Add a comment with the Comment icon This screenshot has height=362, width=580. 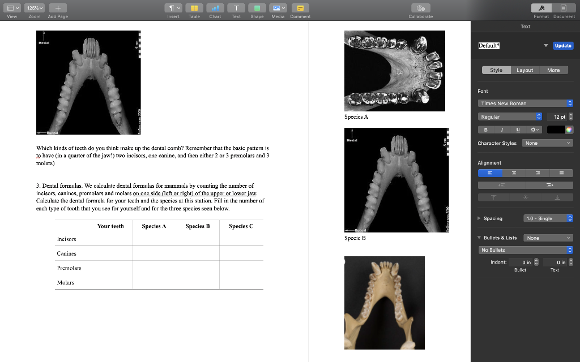click(300, 8)
